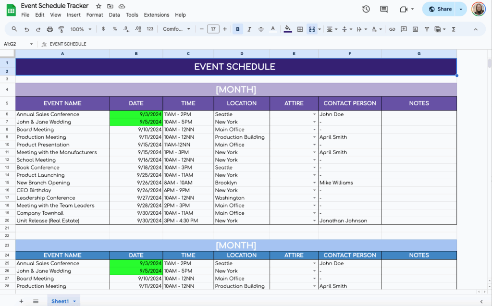Viewport: 492px width, 306px height.
Task: Click the Insert link icon
Action: click(392, 29)
